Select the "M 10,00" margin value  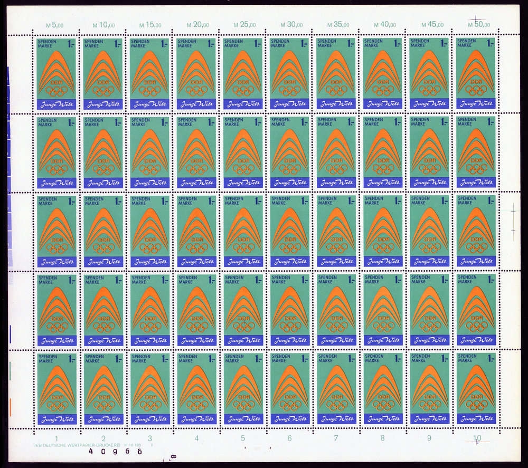click(x=103, y=25)
